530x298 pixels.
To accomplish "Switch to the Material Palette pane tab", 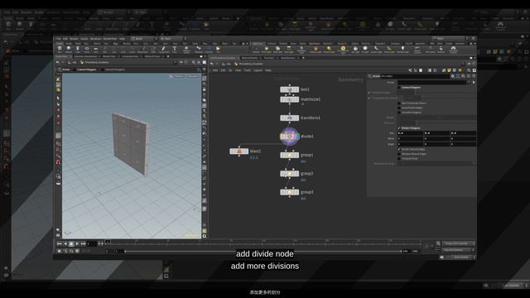I will click(x=250, y=58).
